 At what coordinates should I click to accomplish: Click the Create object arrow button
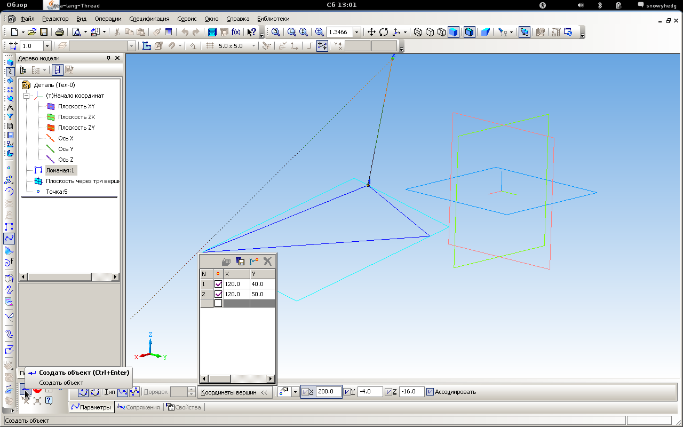pos(25,390)
